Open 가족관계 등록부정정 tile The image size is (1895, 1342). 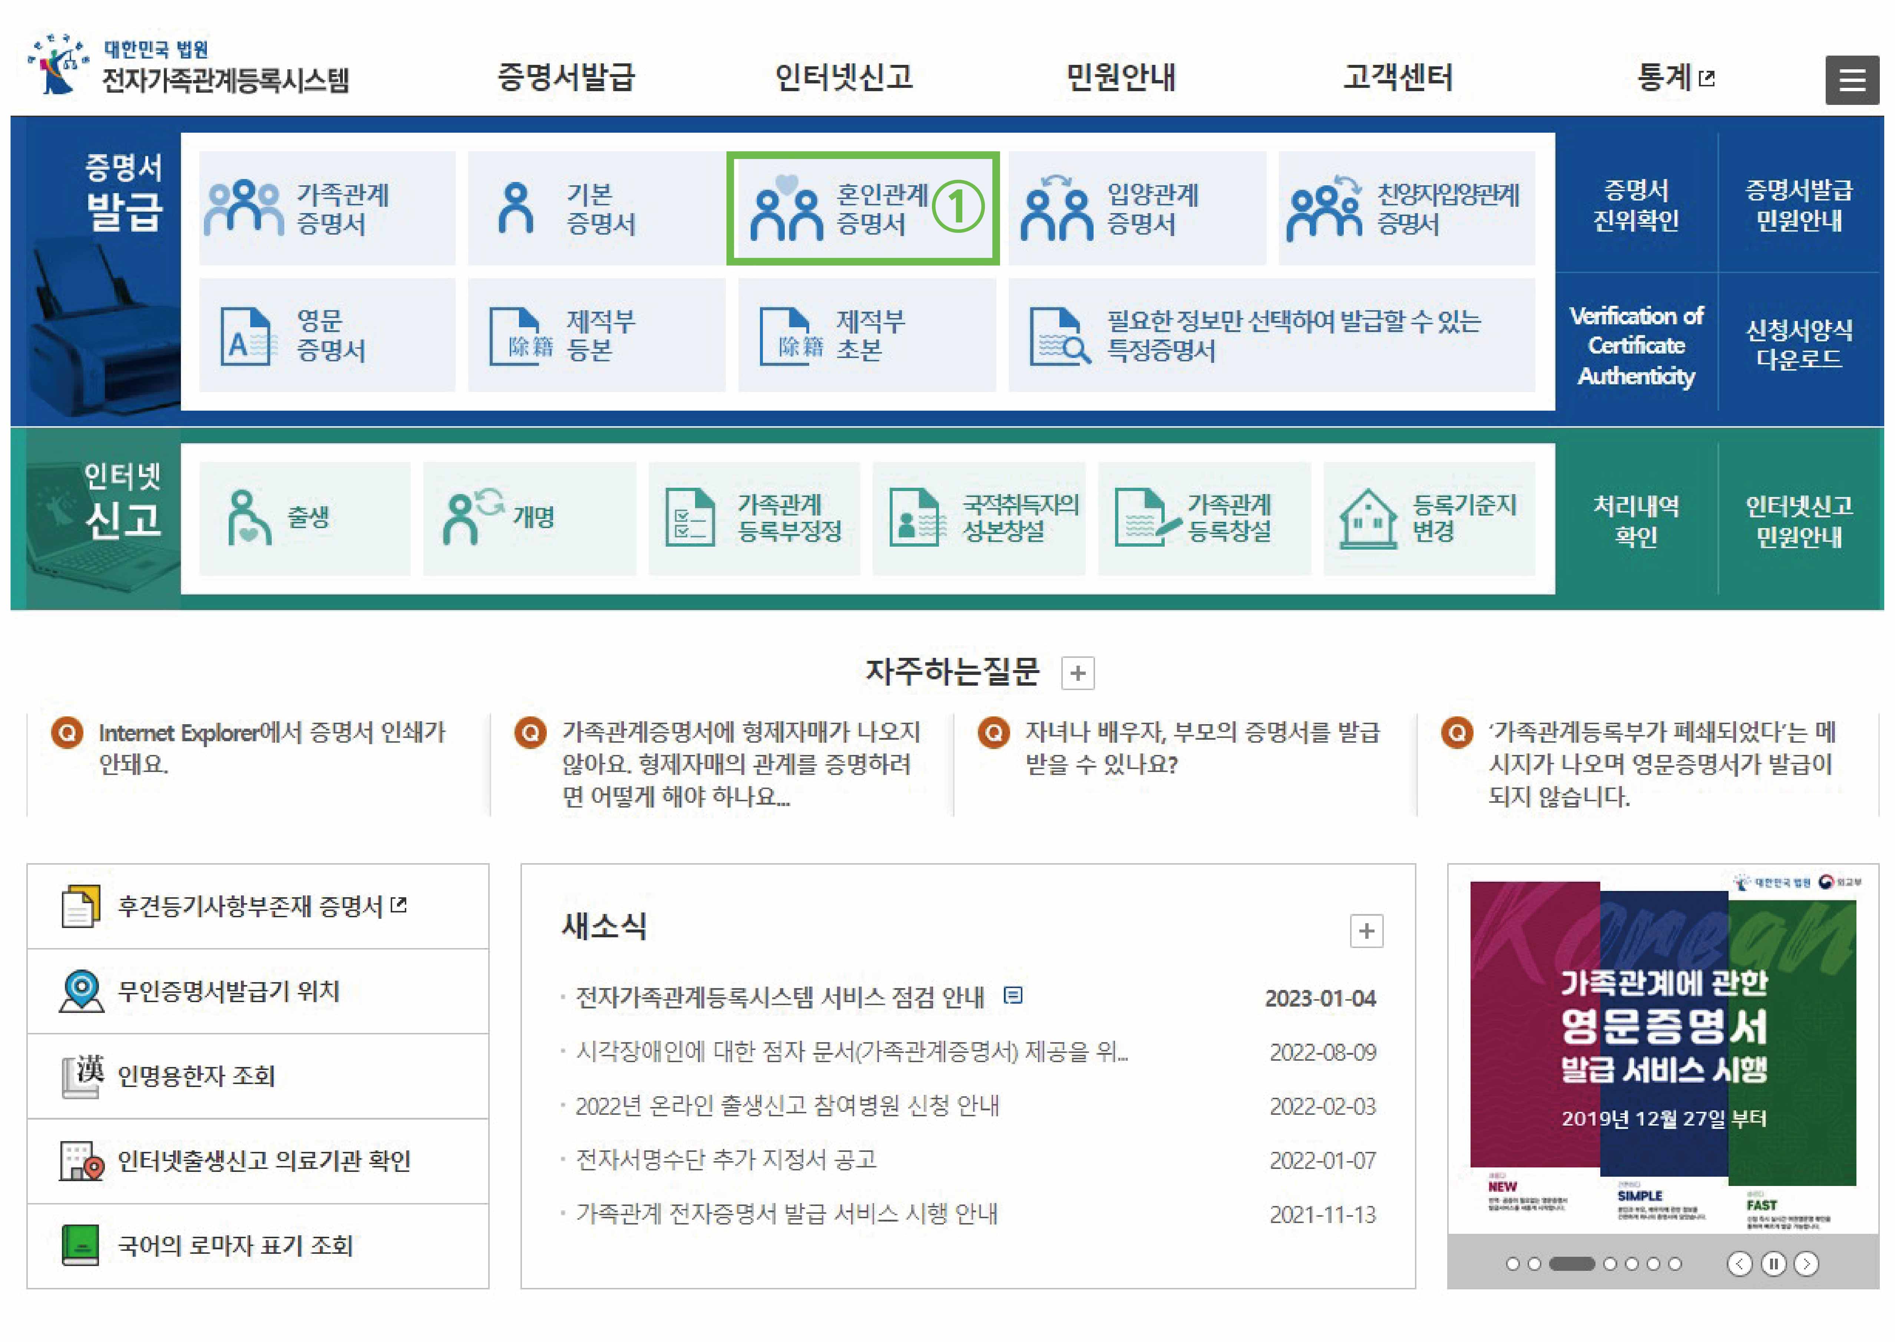(x=754, y=518)
